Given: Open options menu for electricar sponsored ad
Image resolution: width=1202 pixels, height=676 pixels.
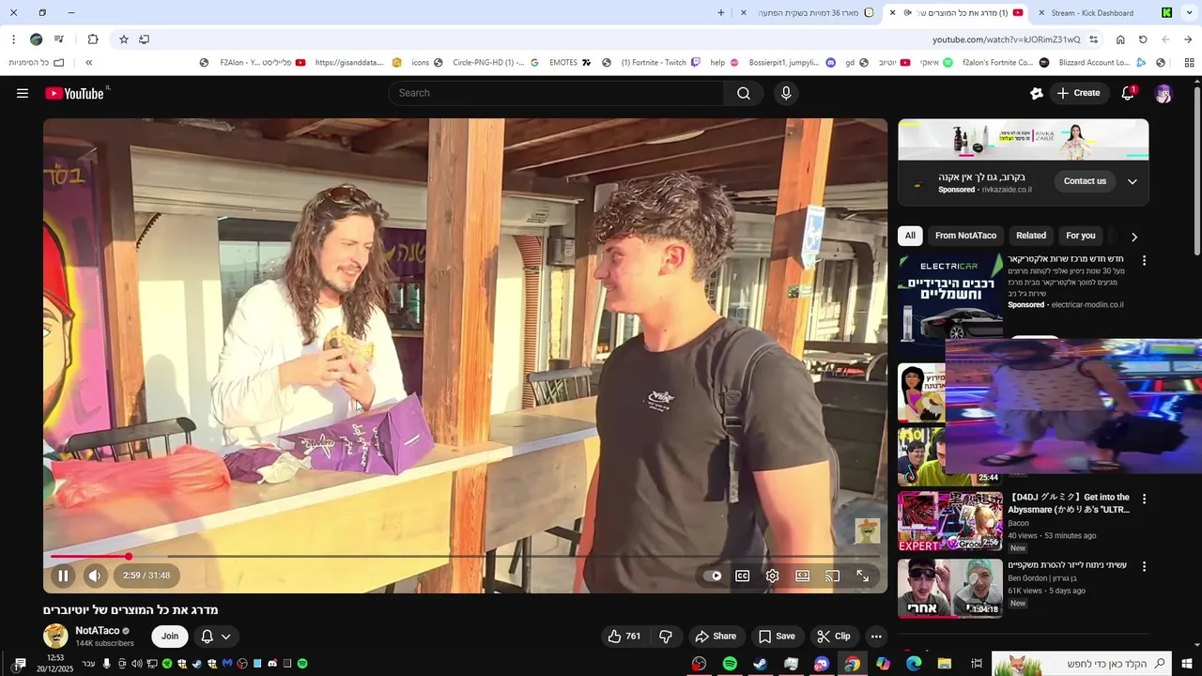Looking at the screenshot, I should coord(1144,260).
